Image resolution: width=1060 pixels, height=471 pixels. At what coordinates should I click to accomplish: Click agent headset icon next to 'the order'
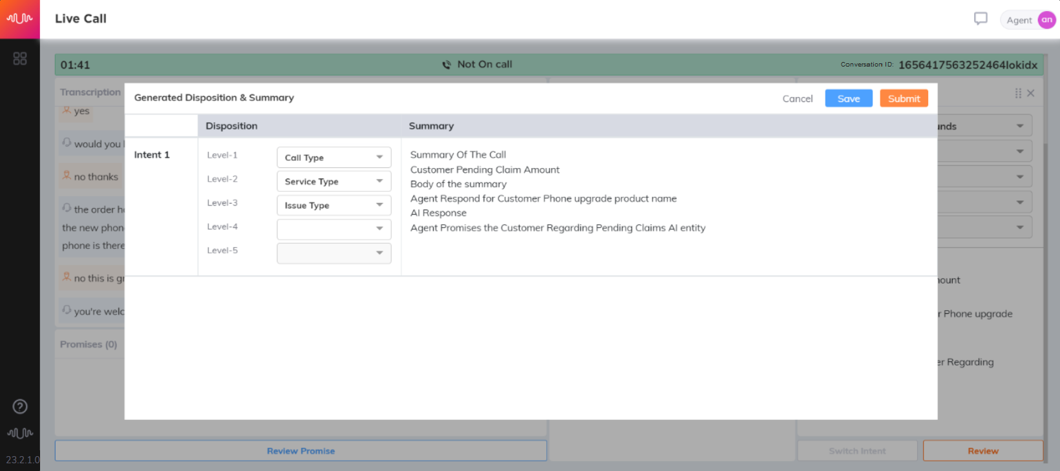[x=67, y=208]
